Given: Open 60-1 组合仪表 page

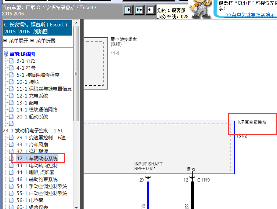Looking at the screenshot, I should pyautogui.click(x=32, y=207).
